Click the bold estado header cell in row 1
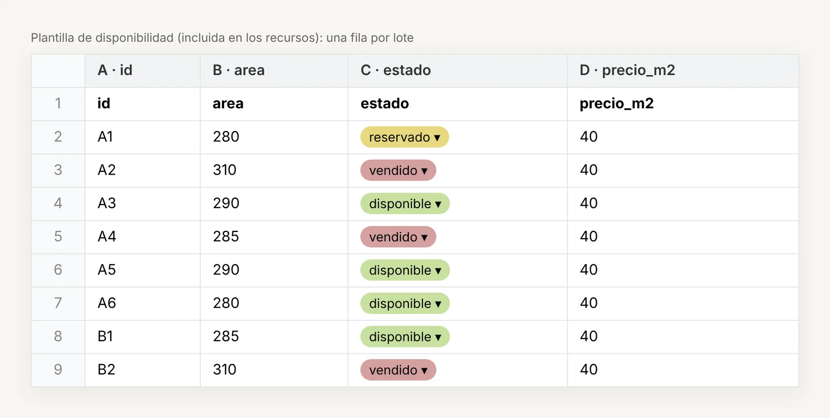Screen dimensions: 830x418 point(458,104)
